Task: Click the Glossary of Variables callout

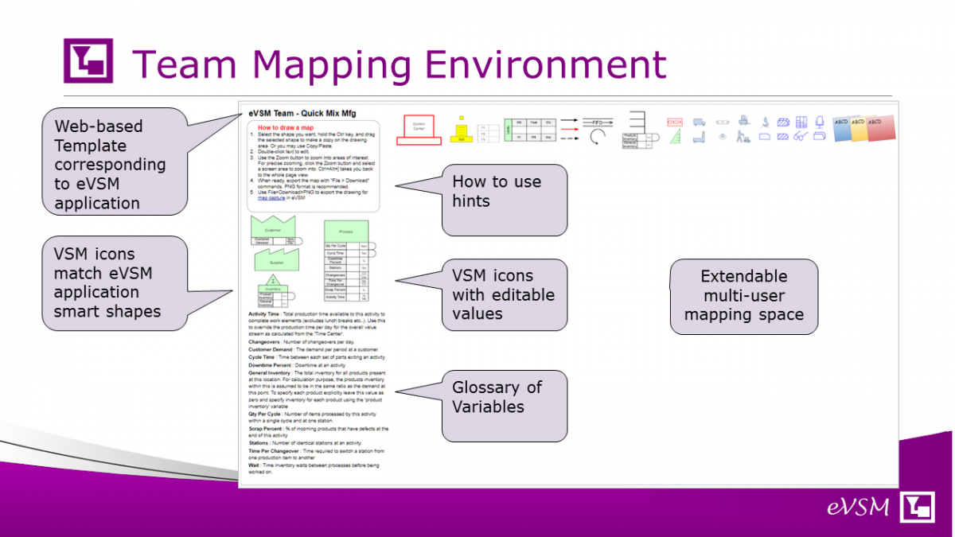Action: tap(505, 406)
